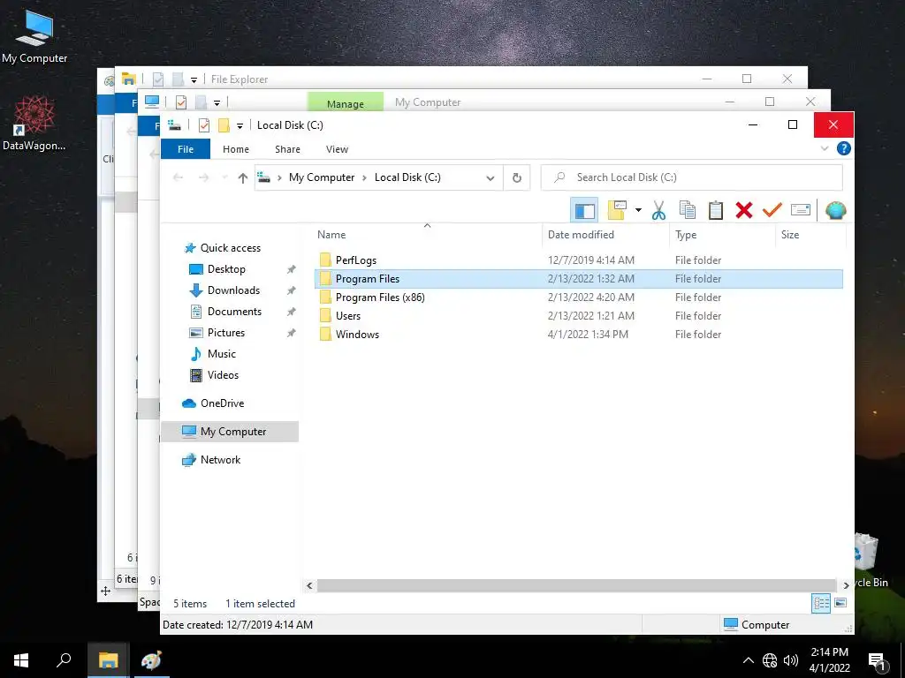The height and width of the screenshot is (678, 905).
Task: Click the Cut scissors icon
Action: (658, 210)
